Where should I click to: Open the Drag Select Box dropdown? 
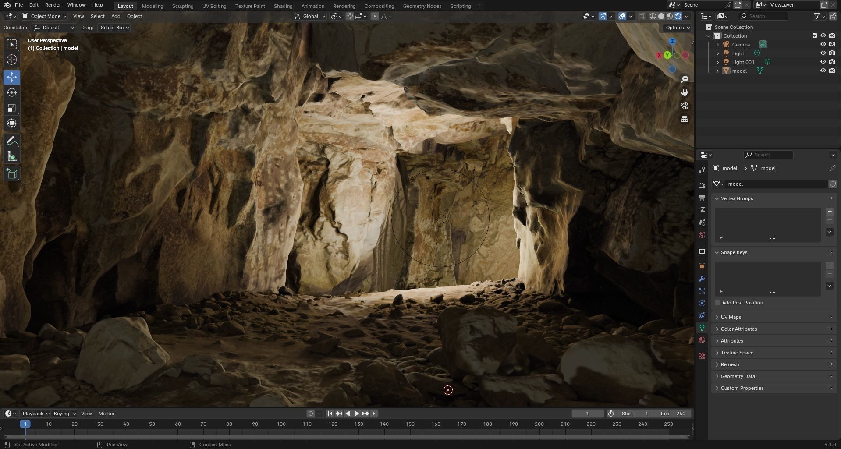(x=114, y=28)
